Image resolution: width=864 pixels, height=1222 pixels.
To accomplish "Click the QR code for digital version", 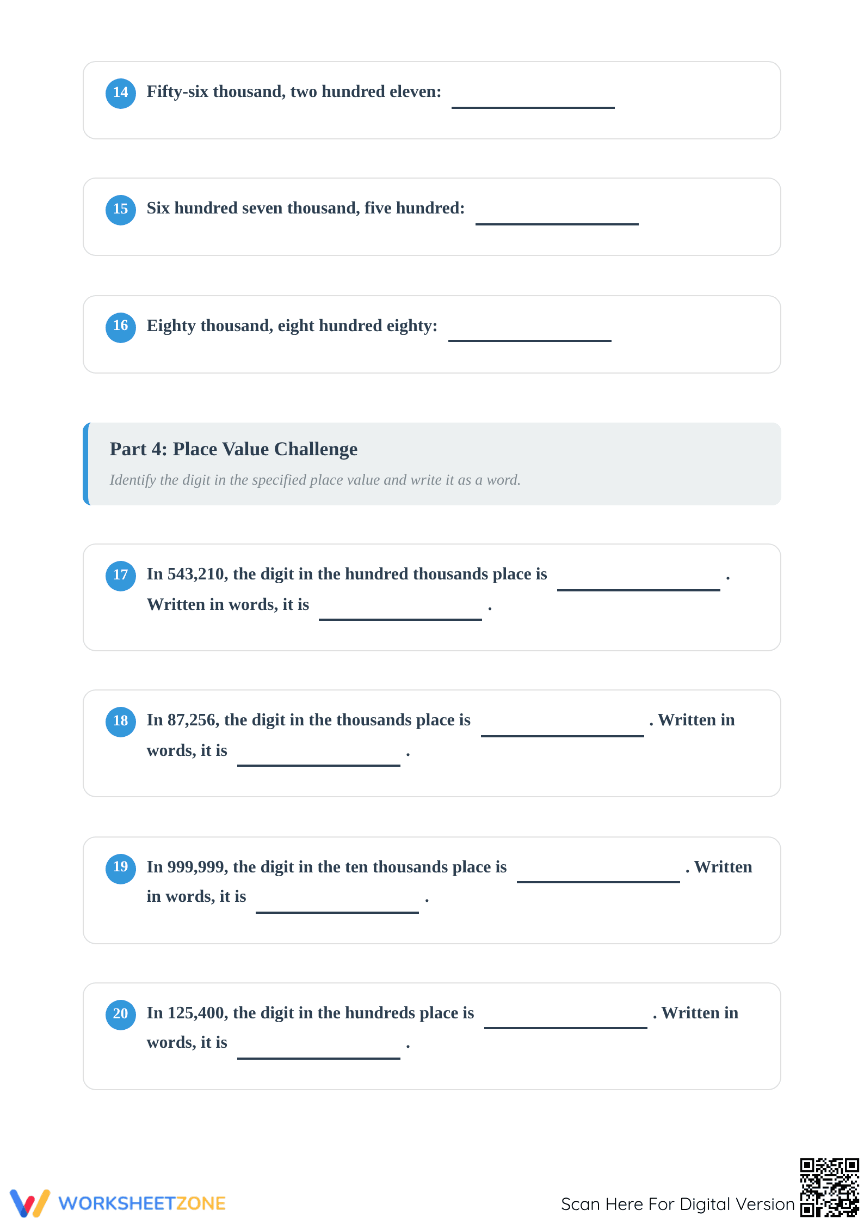I will pyautogui.click(x=829, y=1187).
